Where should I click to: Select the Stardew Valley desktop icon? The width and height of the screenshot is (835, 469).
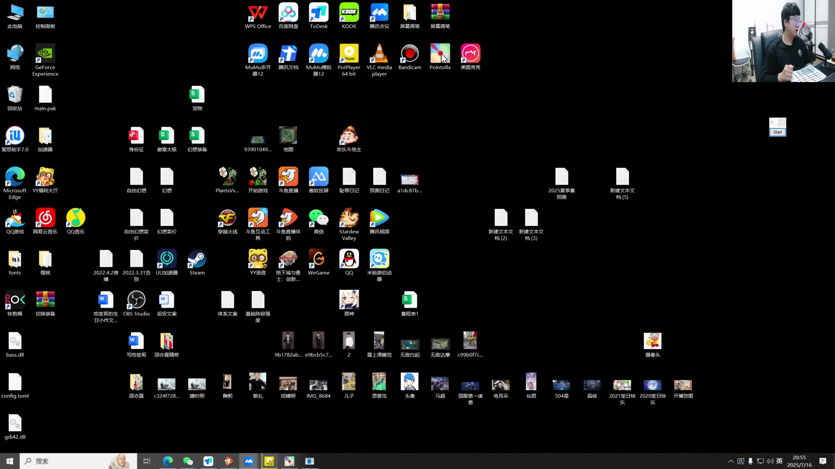click(x=349, y=225)
